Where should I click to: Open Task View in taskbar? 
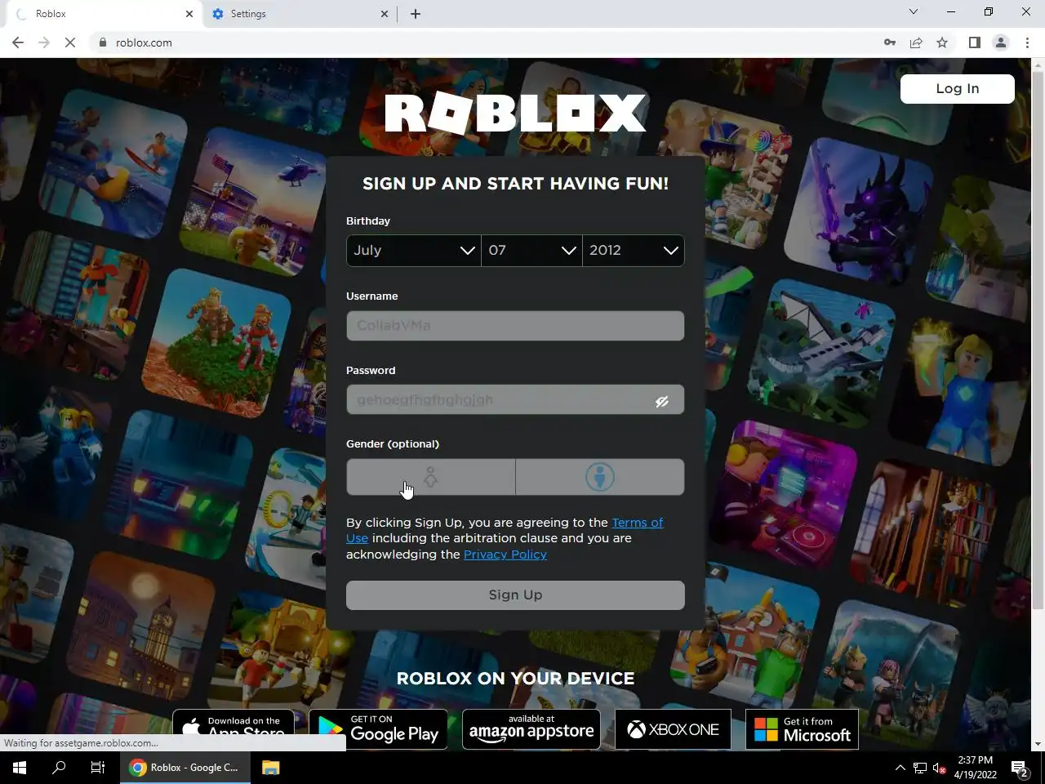click(x=98, y=768)
